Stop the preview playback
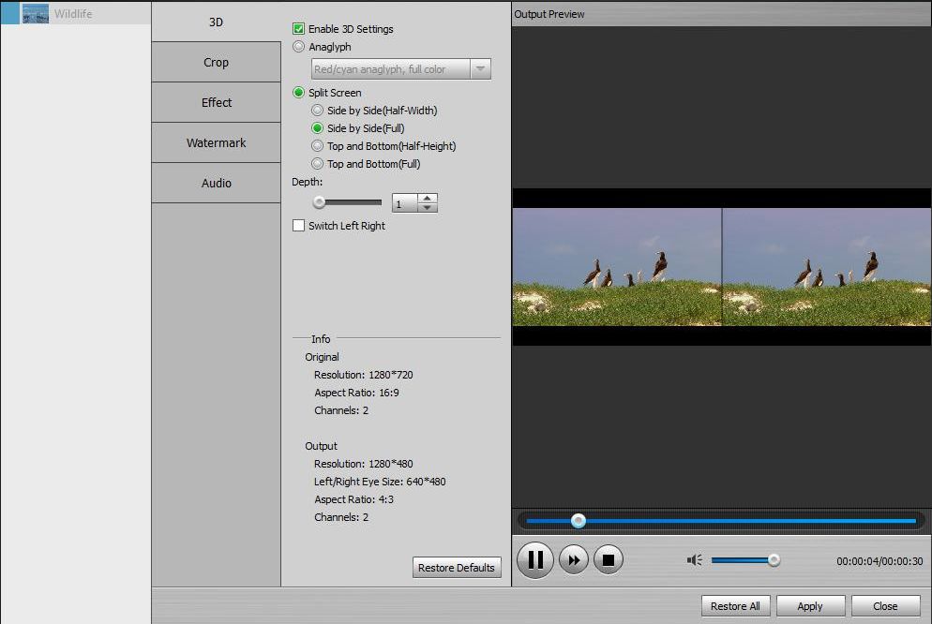 pos(608,559)
